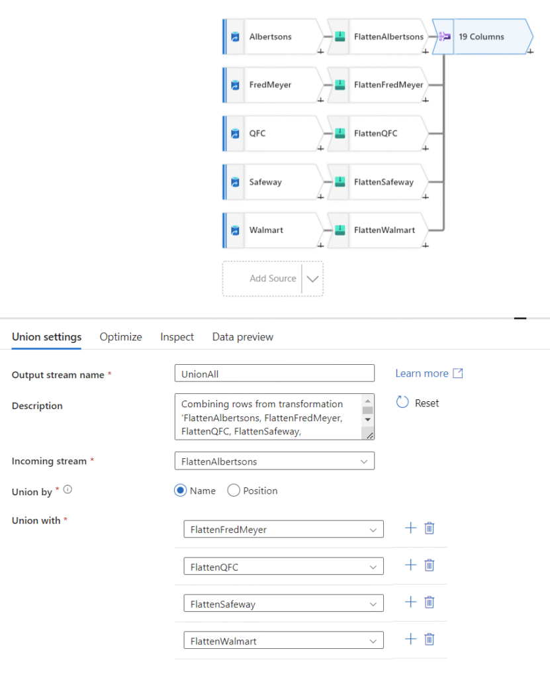
Task: Select the union icon on 19 Columns node
Action: tap(445, 37)
